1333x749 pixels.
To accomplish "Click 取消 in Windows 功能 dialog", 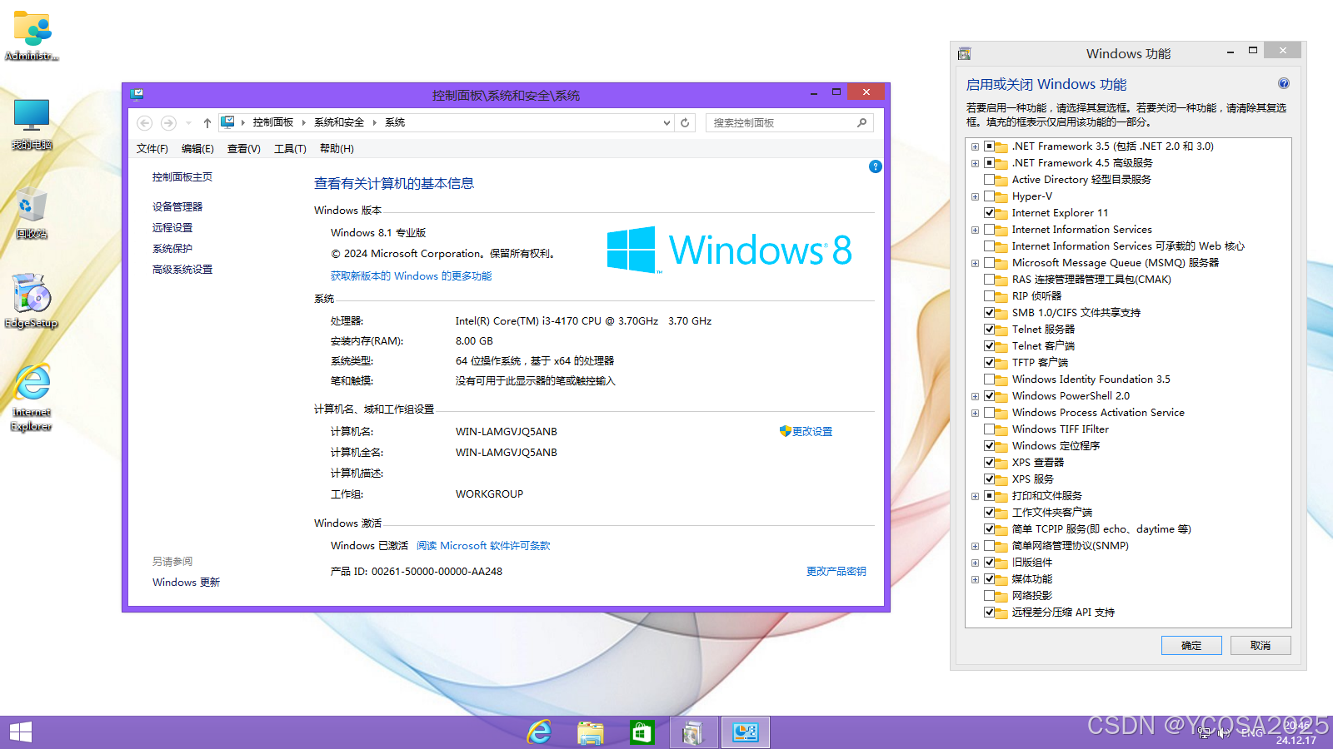I will coord(1261,646).
